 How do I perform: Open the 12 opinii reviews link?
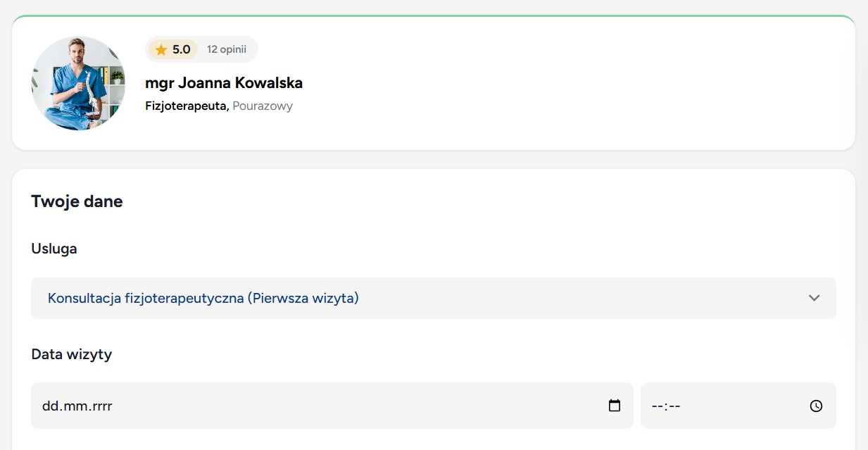pos(227,49)
